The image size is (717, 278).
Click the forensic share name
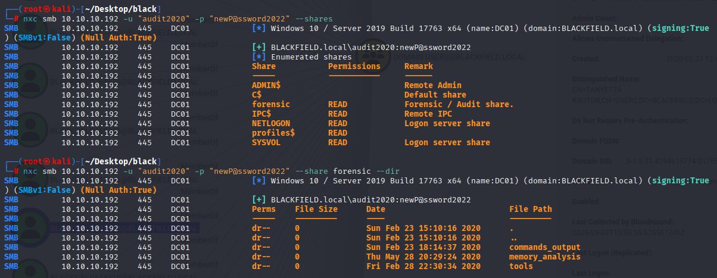[271, 104]
